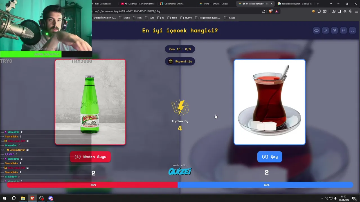Open Windows taskbar search

pyautogui.click(x=13, y=198)
